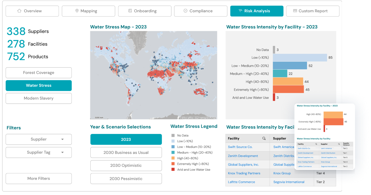
Task: Switch to the Onboarding tab
Action: (144, 11)
